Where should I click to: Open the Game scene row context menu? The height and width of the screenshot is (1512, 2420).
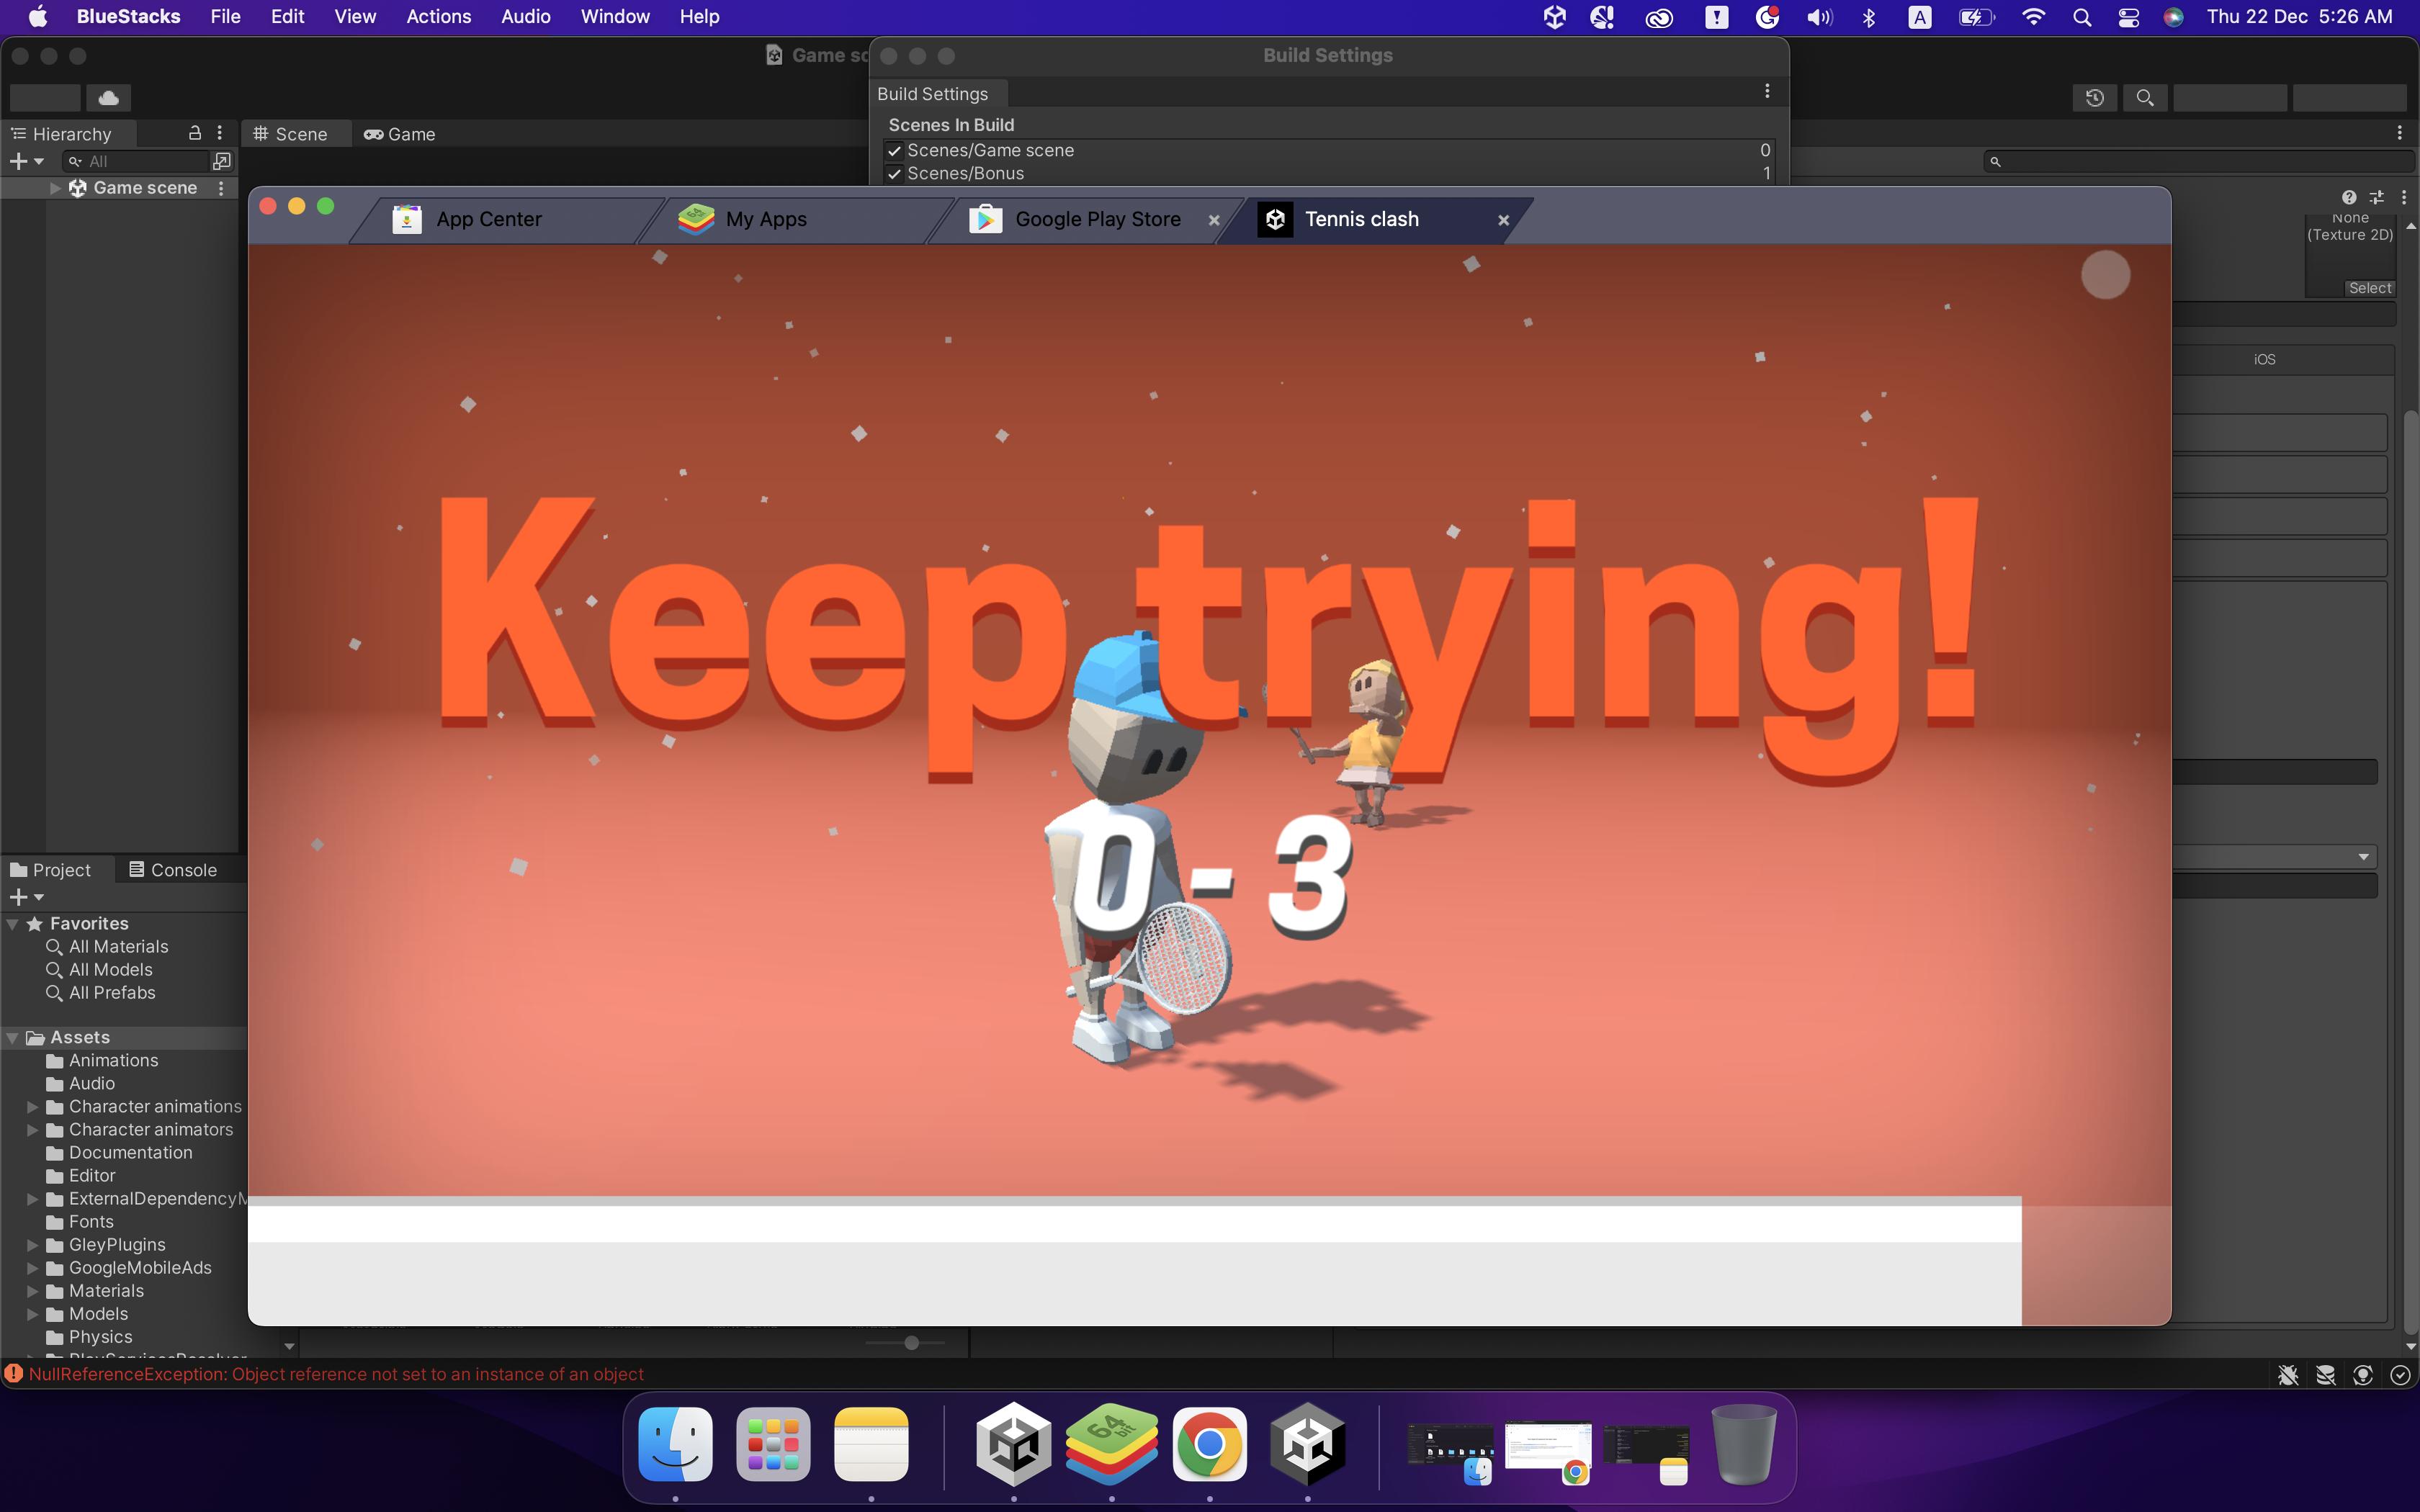221,188
